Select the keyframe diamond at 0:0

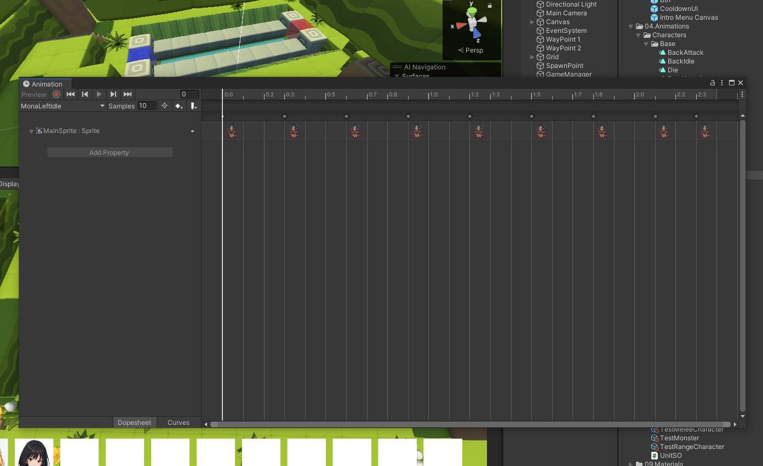[222, 116]
